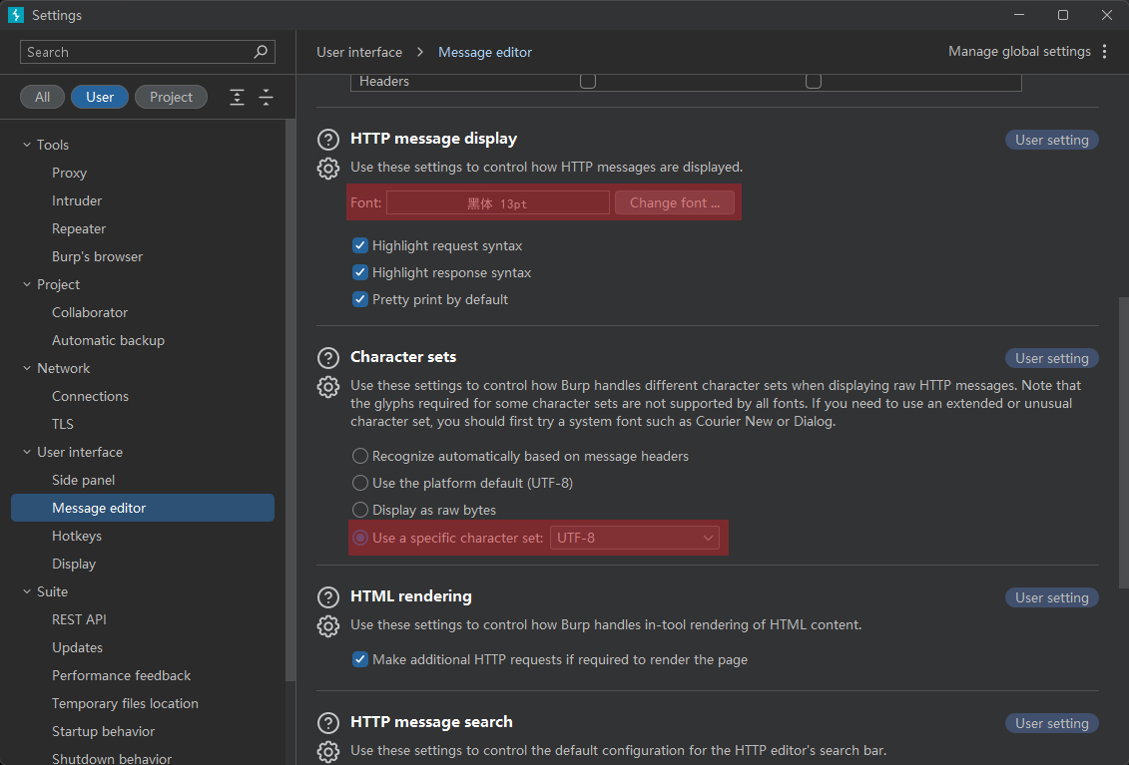Click the Burp Suite logo in title bar

pyautogui.click(x=16, y=15)
